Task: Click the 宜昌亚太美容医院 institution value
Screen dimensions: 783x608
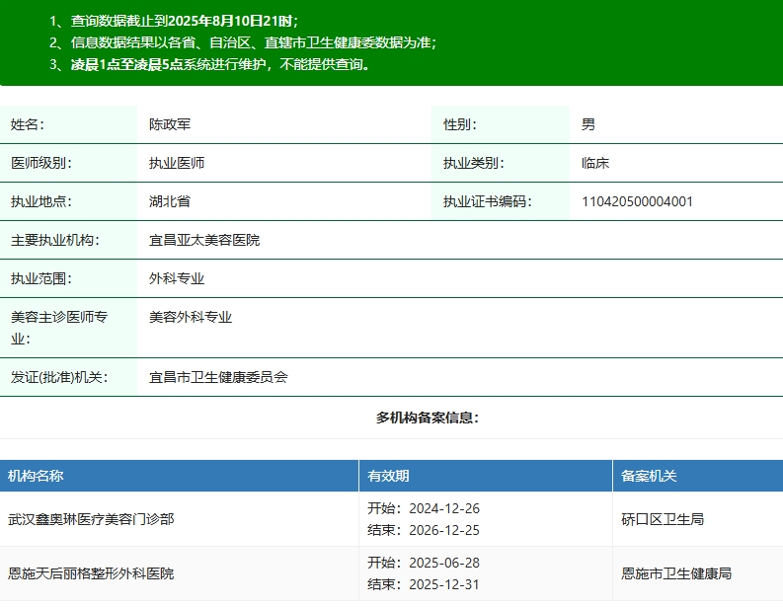Action: click(204, 240)
